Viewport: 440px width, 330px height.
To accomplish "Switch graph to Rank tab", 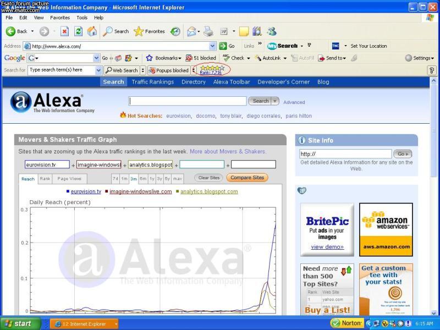I will click(x=45, y=178).
